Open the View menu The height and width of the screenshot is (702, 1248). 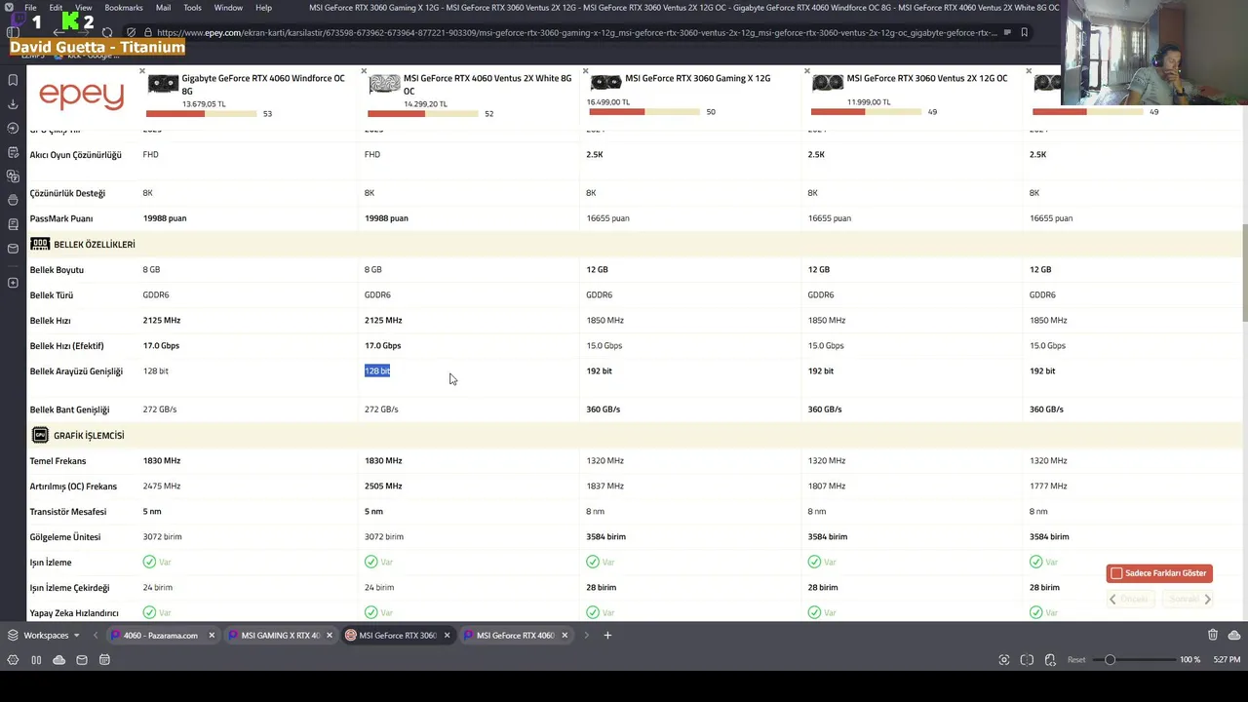(84, 8)
